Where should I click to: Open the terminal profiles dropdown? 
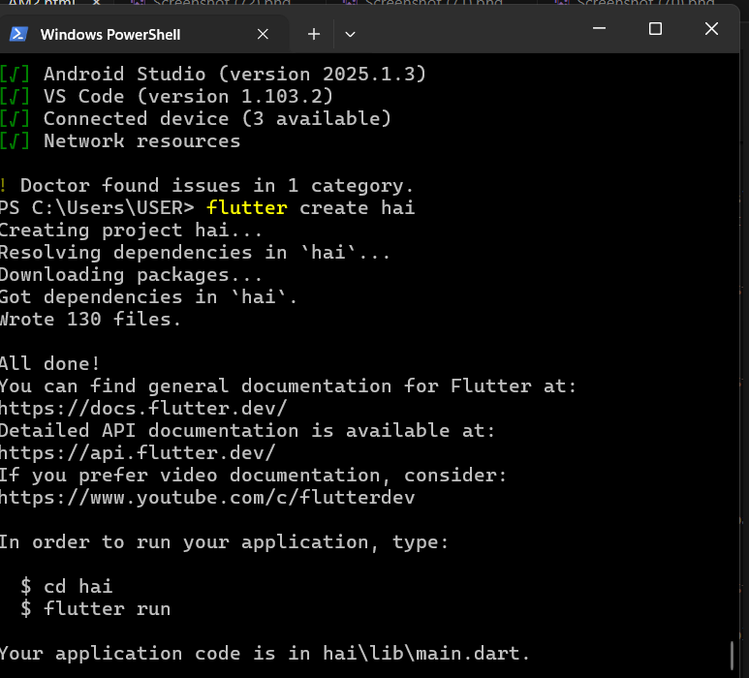[x=350, y=34]
